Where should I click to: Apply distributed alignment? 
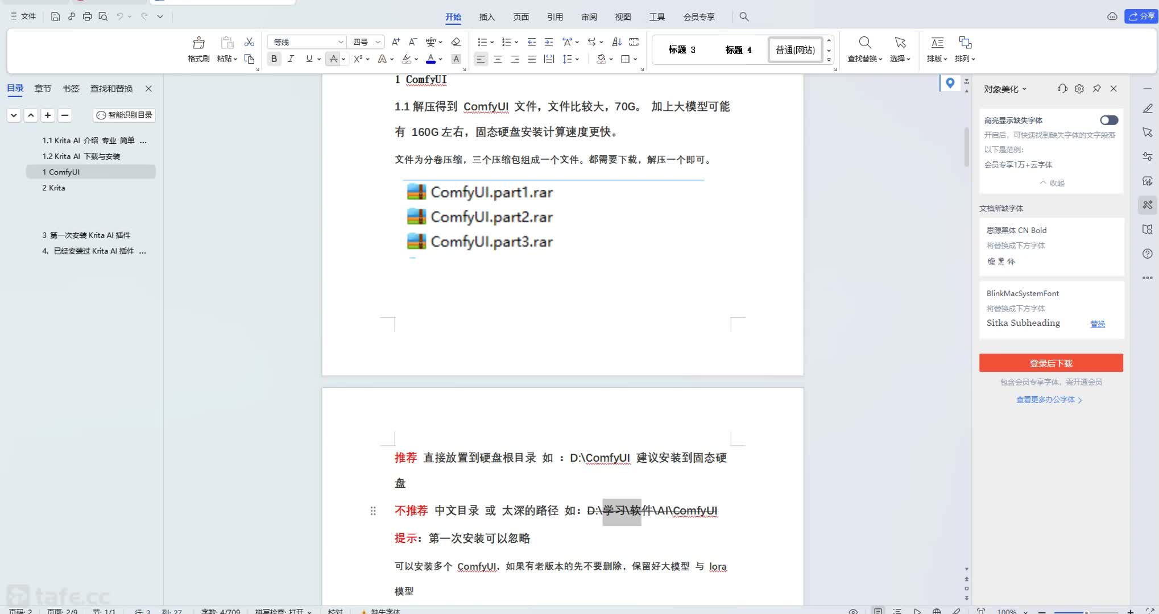549,59
